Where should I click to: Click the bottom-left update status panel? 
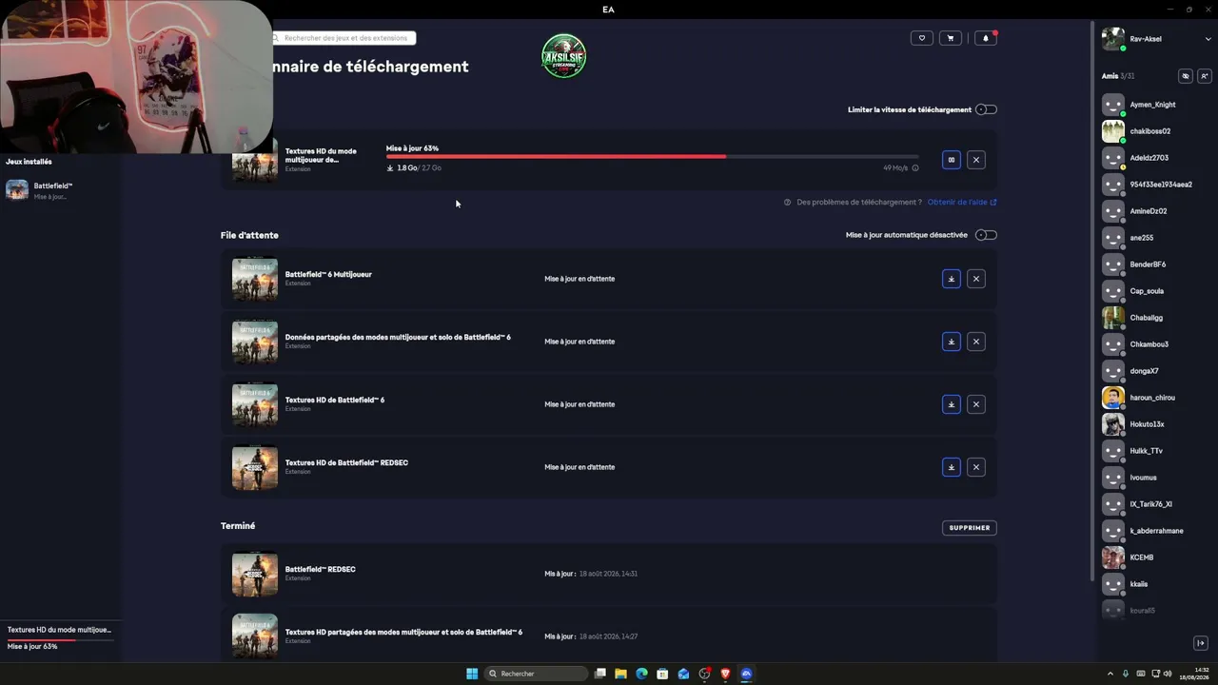(59, 637)
